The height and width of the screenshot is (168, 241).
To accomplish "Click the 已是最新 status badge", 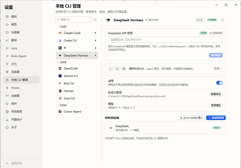I will click(212, 20).
